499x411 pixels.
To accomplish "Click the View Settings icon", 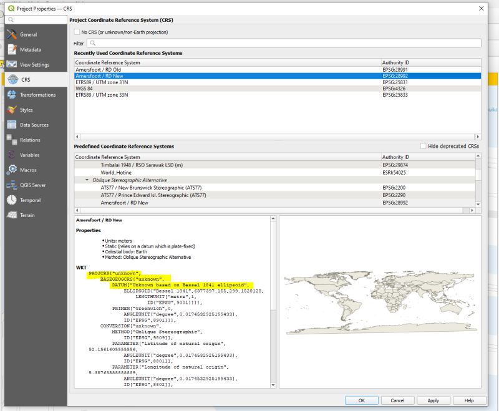I will pos(12,64).
